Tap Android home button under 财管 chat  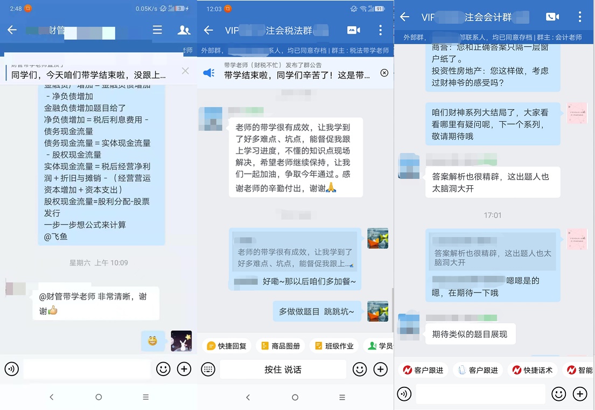(99, 397)
